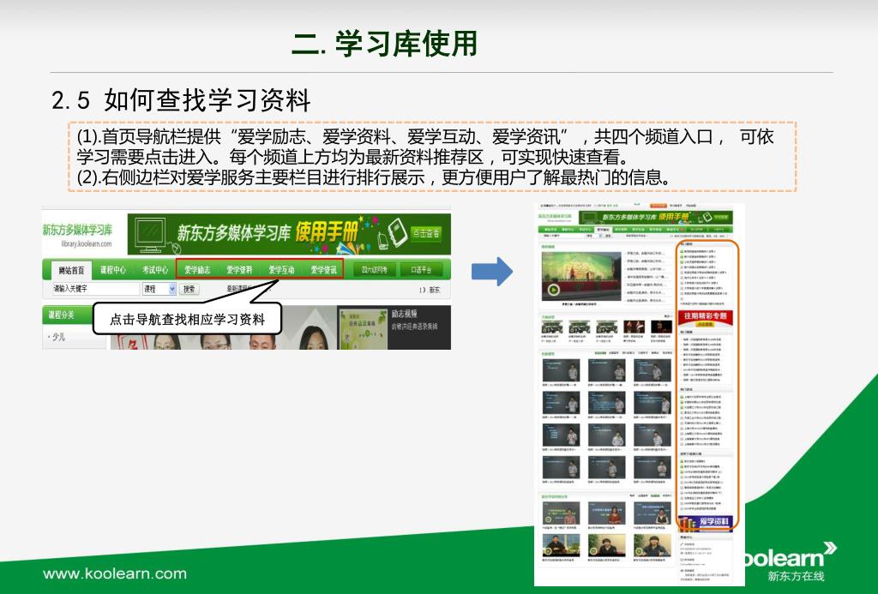Click the 请输入关键字 search field
Screen dimensions: 878x594
click(x=96, y=289)
